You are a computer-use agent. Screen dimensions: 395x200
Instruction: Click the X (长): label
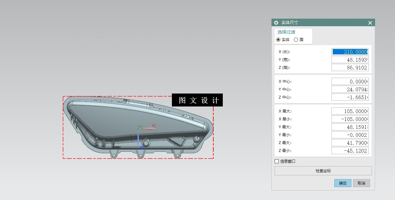[x=284, y=52]
